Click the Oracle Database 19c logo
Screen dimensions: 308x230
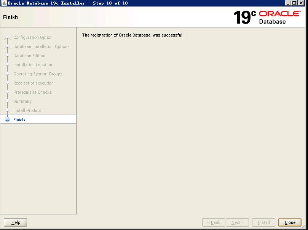267,17
